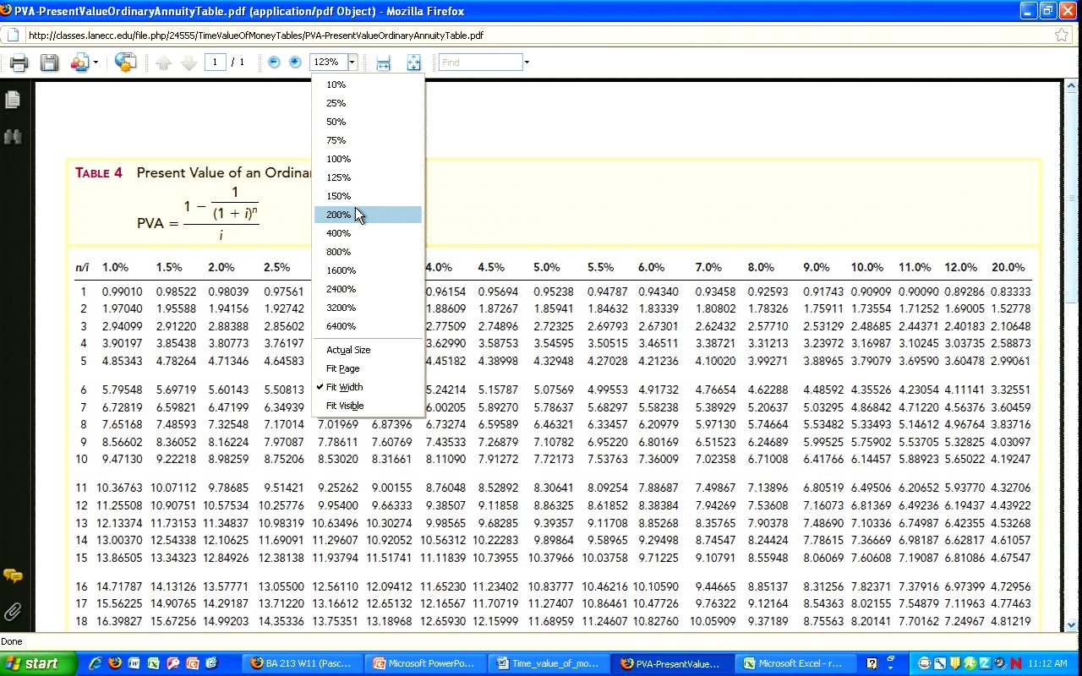Viewport: 1082px width, 676px height.
Task: Open the Pages panel in sidebar
Action: pyautogui.click(x=13, y=100)
